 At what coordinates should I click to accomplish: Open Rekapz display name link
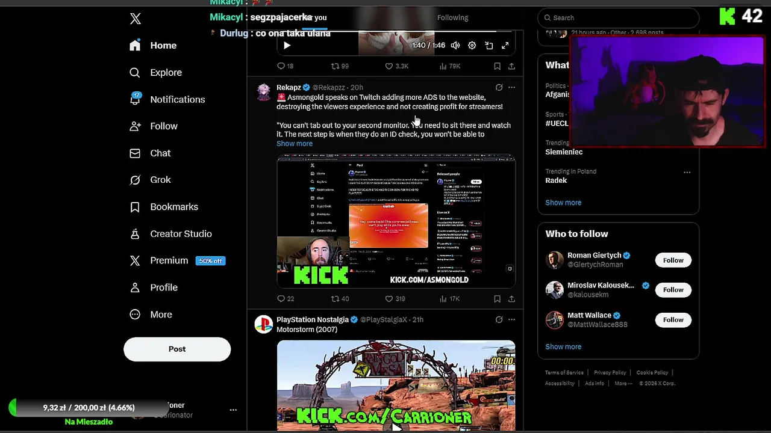(289, 88)
